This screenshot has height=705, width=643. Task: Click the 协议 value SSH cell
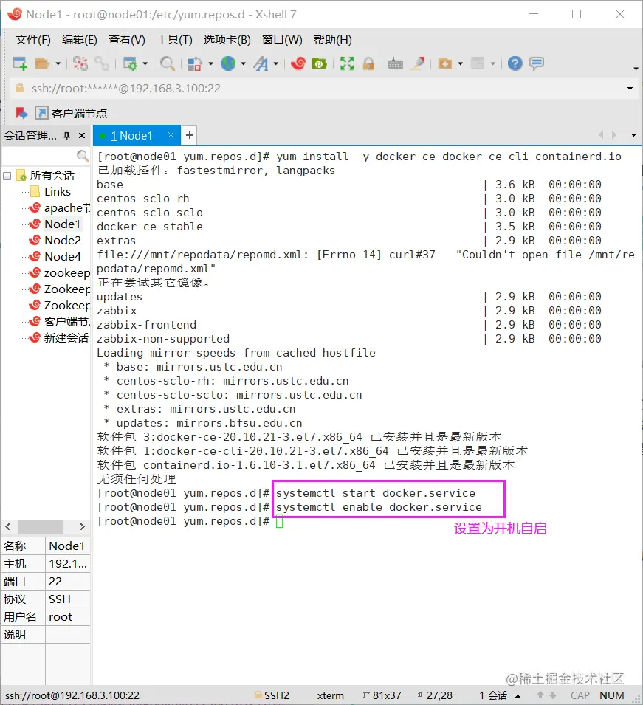click(x=68, y=599)
